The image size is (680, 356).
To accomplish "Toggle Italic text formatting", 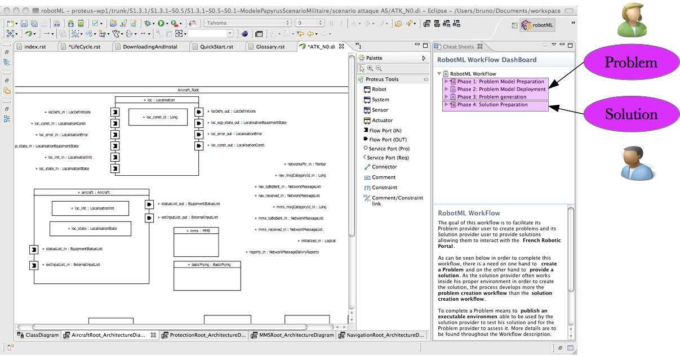I will pyautogui.click(x=341, y=23).
